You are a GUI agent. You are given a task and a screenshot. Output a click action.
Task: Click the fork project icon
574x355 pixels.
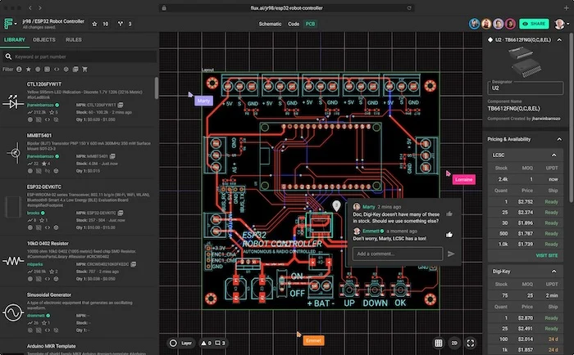pos(120,24)
